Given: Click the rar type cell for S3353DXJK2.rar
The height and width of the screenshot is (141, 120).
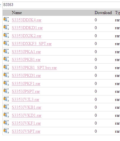Looking at the screenshot, I should pyautogui.click(x=117, y=36).
